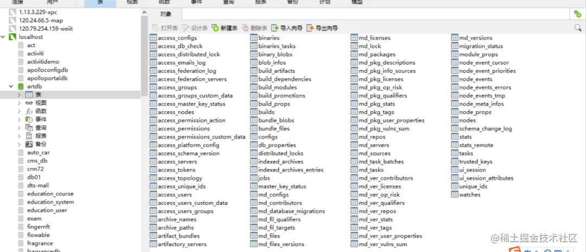586x252 pixels.
Task: Click the database icon beside cms_db
Action: (x=21, y=160)
